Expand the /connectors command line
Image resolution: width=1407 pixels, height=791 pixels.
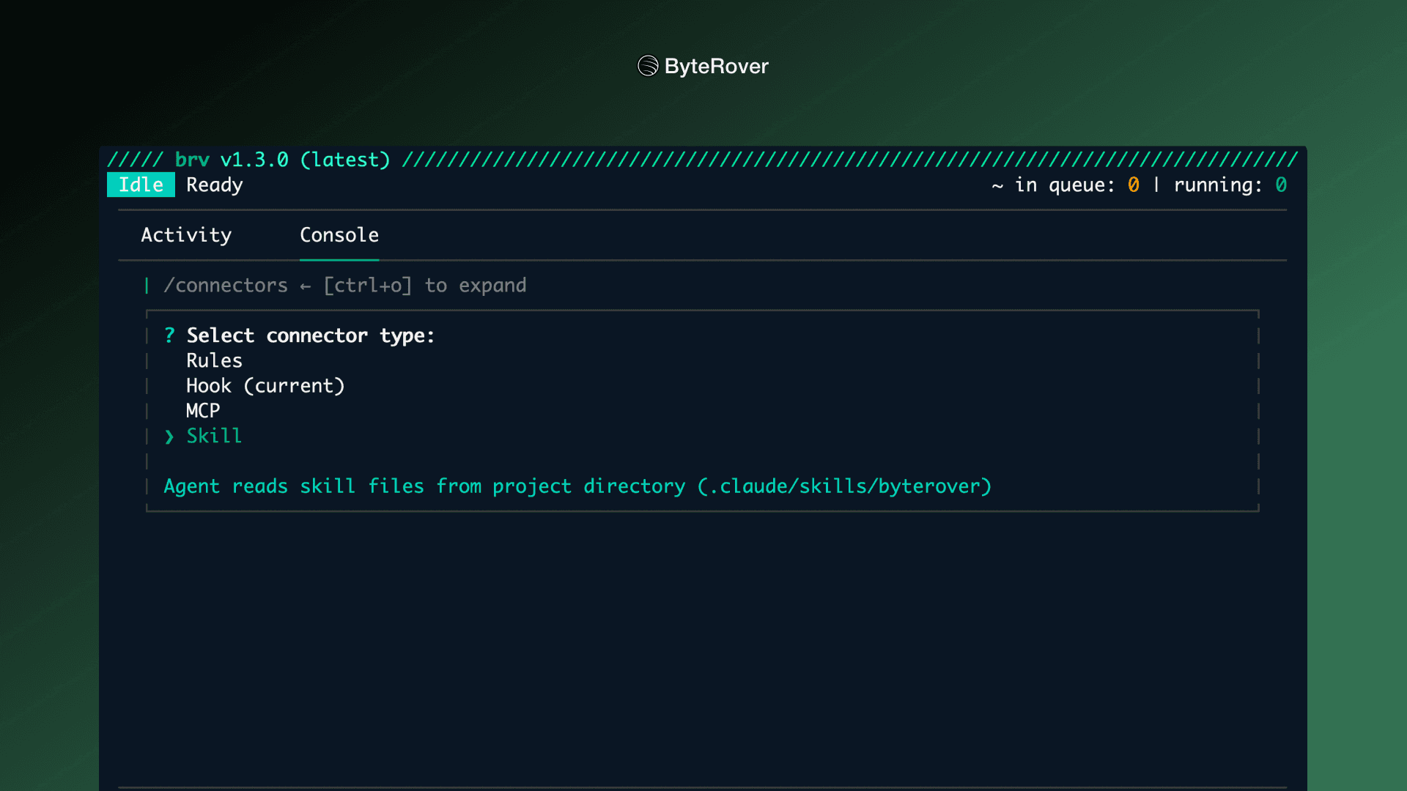(x=226, y=286)
